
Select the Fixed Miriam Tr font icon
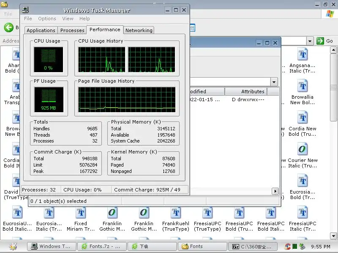point(81,212)
